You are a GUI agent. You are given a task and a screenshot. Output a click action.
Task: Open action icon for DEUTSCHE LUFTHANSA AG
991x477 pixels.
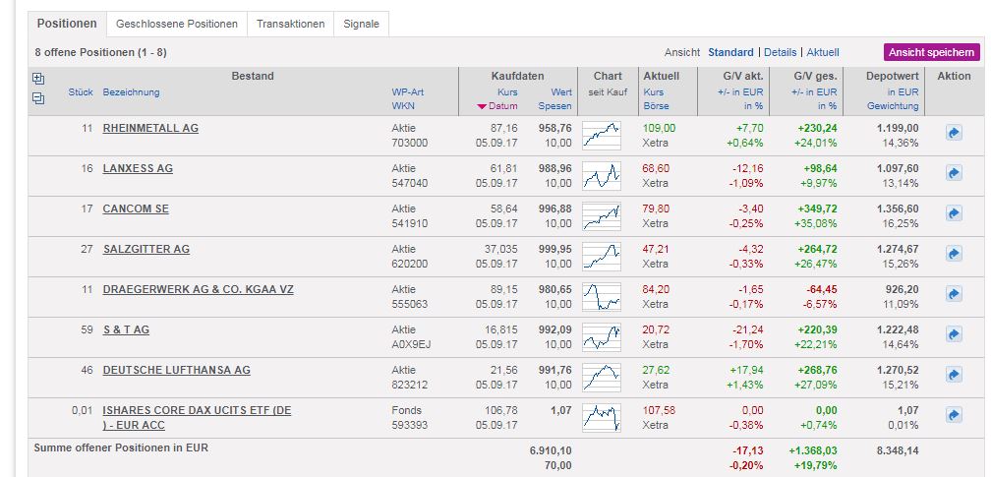(x=953, y=375)
